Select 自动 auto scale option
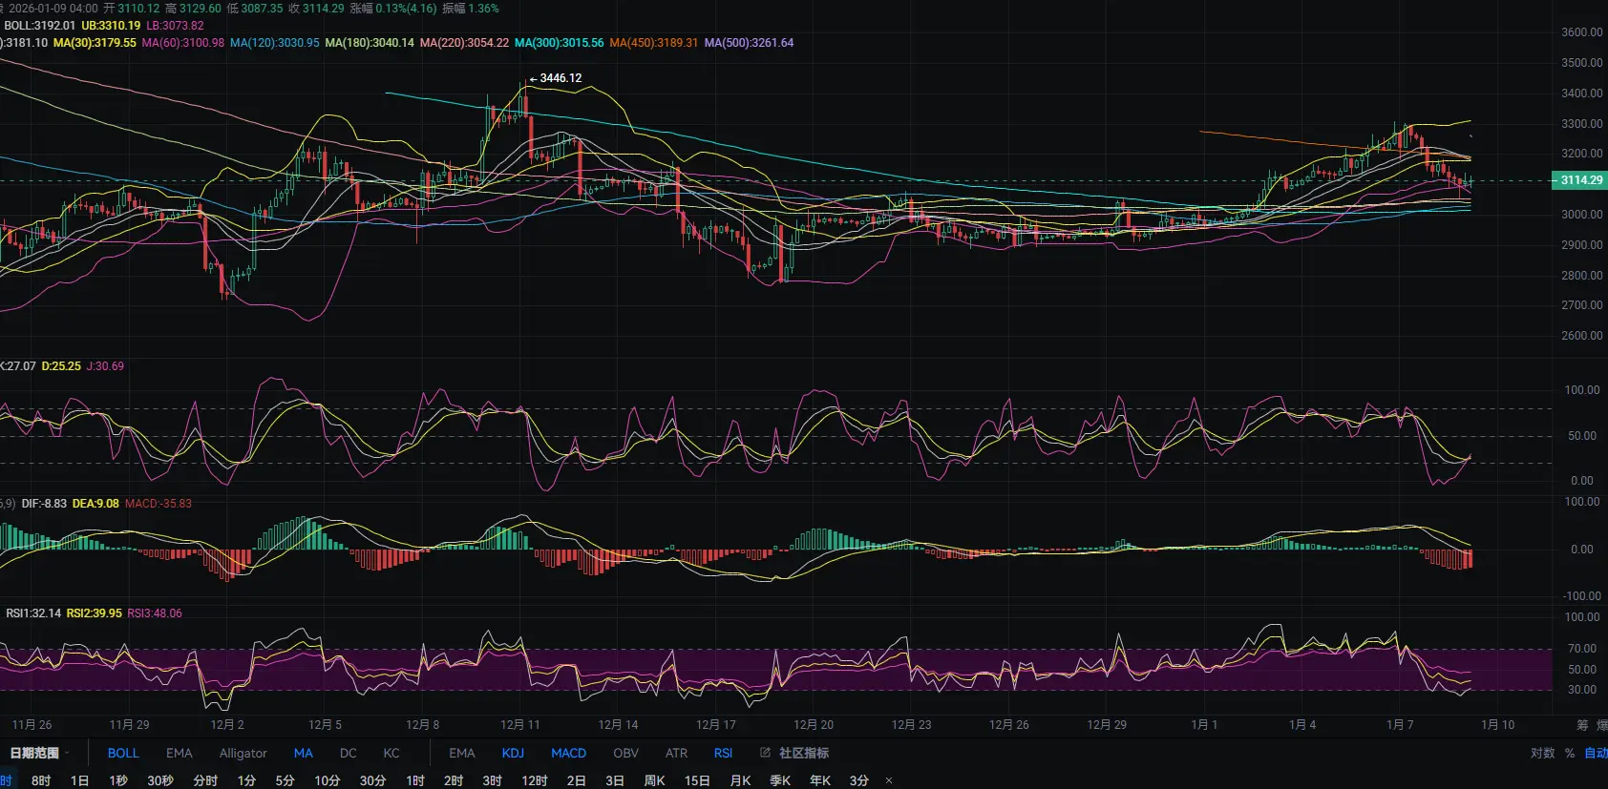This screenshot has height=789, width=1608. [x=1596, y=753]
